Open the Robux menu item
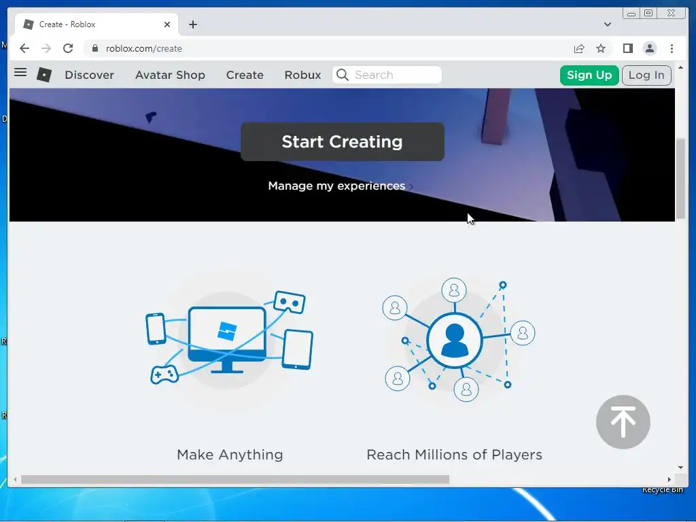 pyautogui.click(x=302, y=75)
